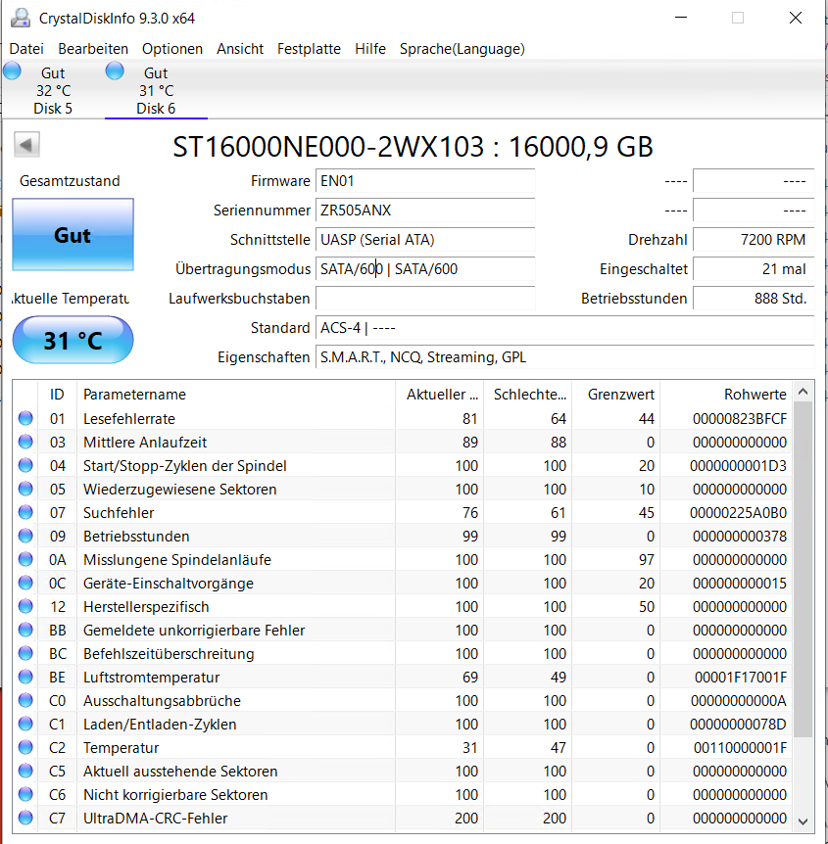Screen dimensions: 828x844
Task: Click status orb of Aktuell ausstehende Sektoren
Action: (x=25, y=771)
